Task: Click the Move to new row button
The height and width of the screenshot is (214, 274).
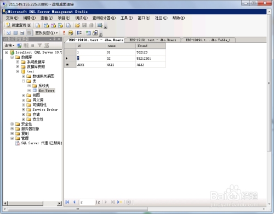Action: click(x=119, y=202)
